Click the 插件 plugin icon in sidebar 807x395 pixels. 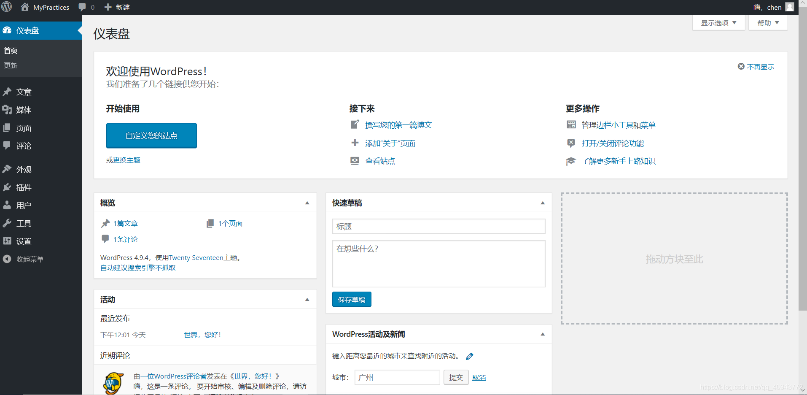(7, 187)
